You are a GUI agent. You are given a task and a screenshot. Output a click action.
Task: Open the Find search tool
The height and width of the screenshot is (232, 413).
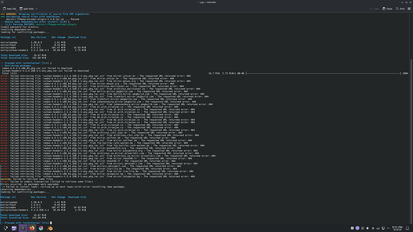tap(400, 9)
